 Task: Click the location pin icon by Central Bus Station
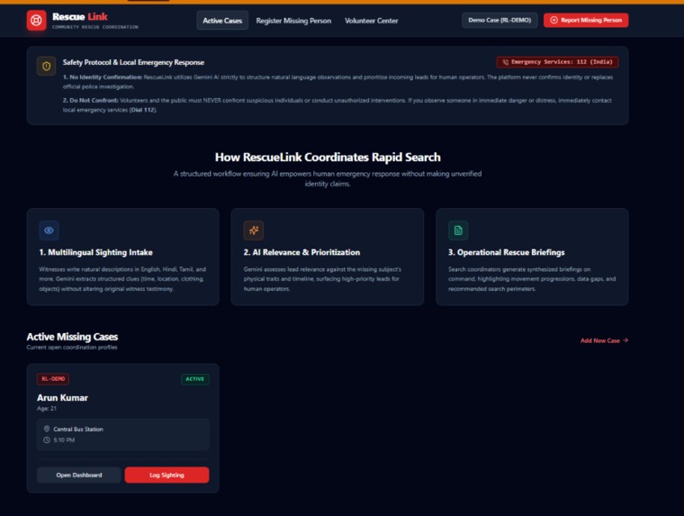pyautogui.click(x=47, y=429)
